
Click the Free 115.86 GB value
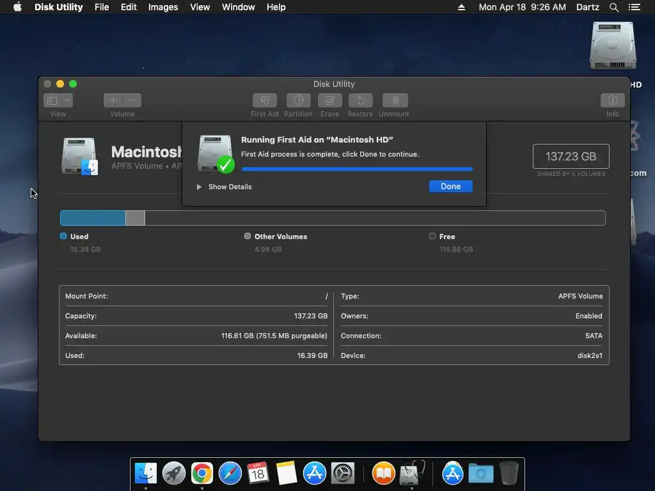[456, 249]
